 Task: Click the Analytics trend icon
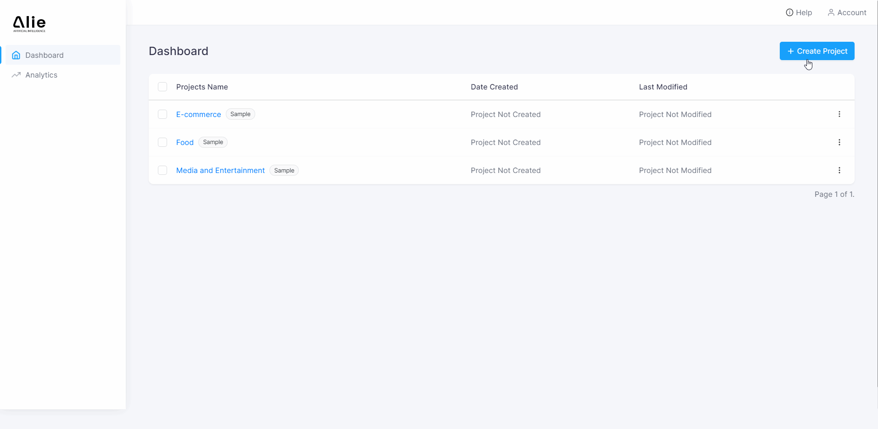click(x=16, y=75)
